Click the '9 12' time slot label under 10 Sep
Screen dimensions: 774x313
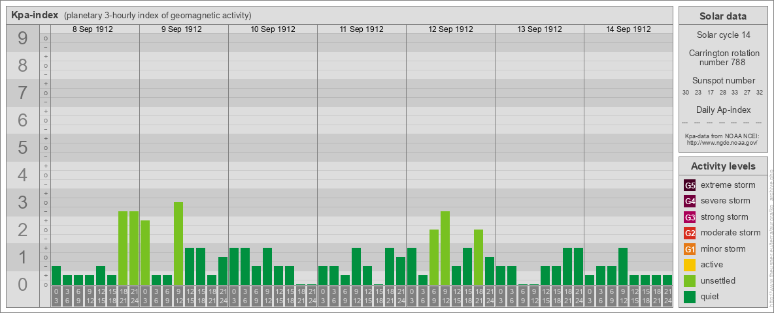tap(267, 296)
